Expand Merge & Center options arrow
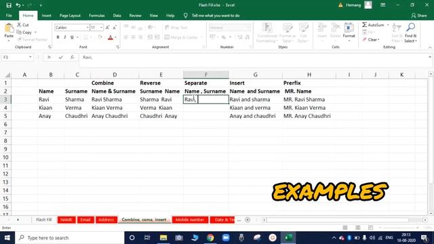This screenshot has height=244, width=434. [x=202, y=37]
